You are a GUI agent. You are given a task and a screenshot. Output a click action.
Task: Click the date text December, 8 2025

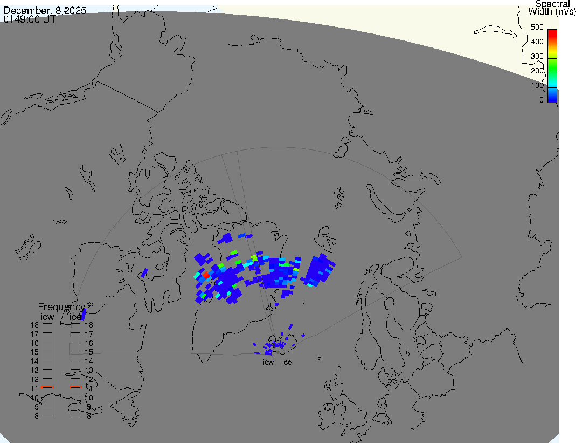coord(45,10)
